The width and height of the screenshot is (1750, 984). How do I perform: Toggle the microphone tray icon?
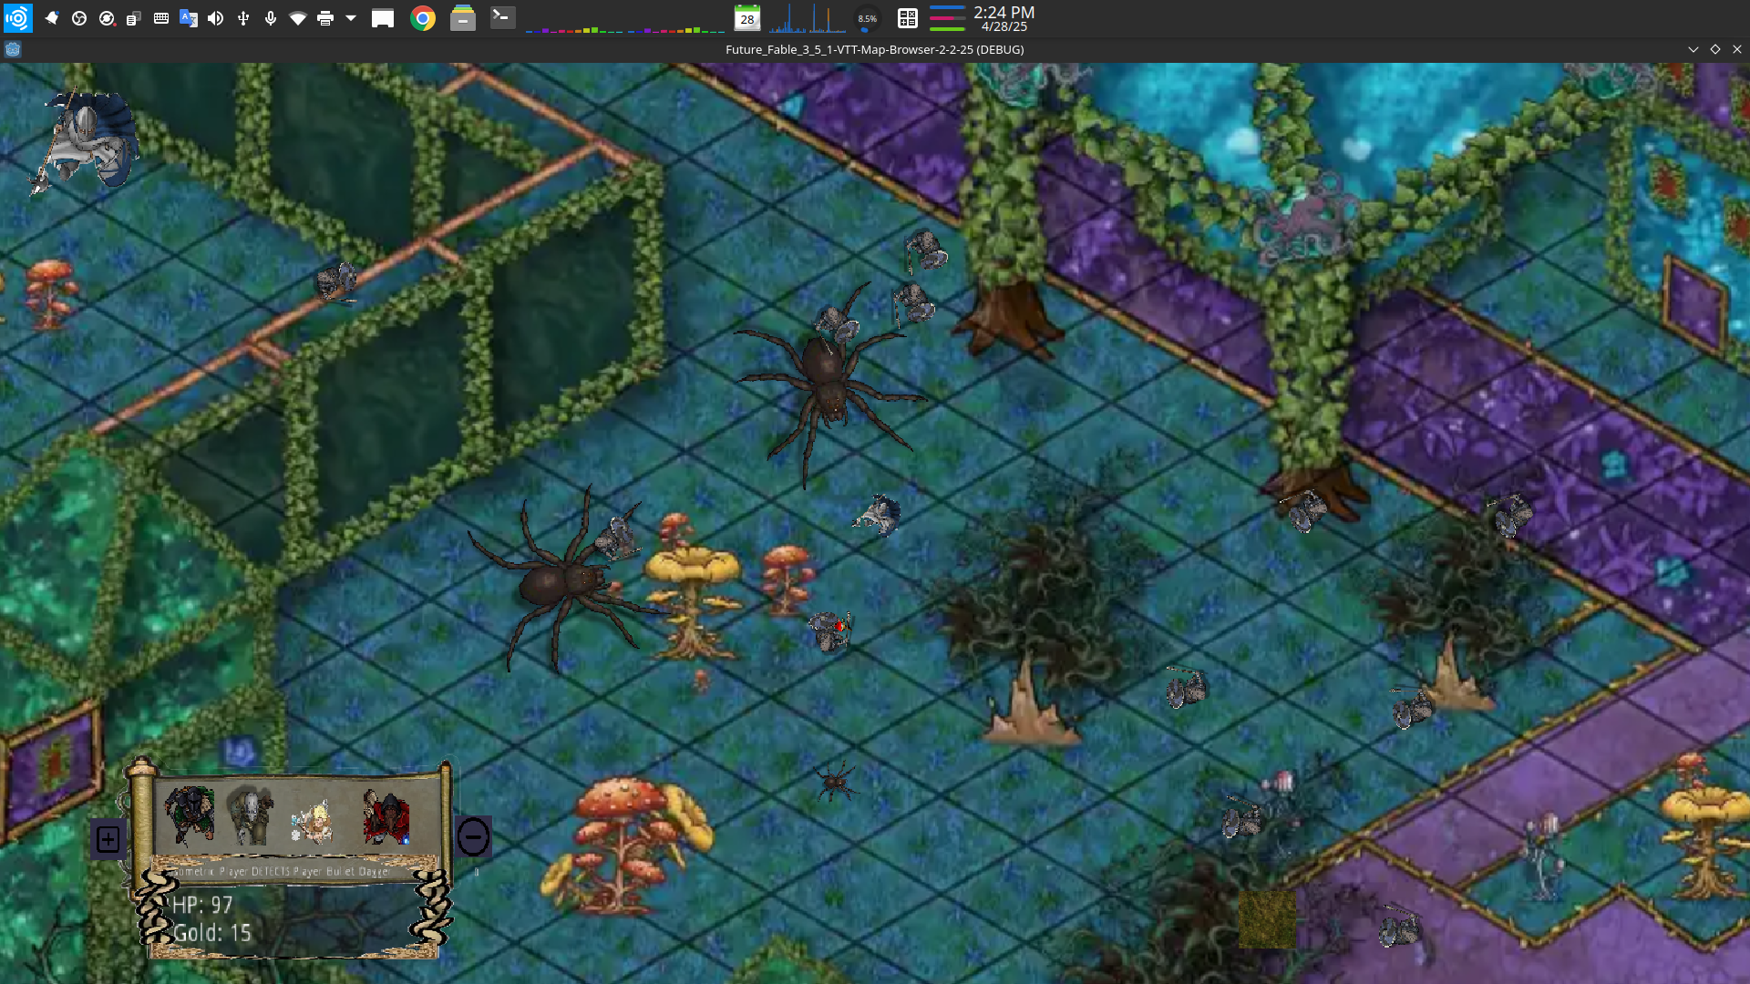pyautogui.click(x=271, y=18)
